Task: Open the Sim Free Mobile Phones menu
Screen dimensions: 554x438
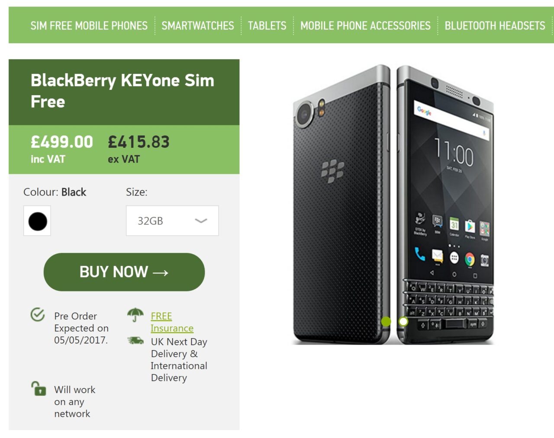Action: (x=89, y=26)
